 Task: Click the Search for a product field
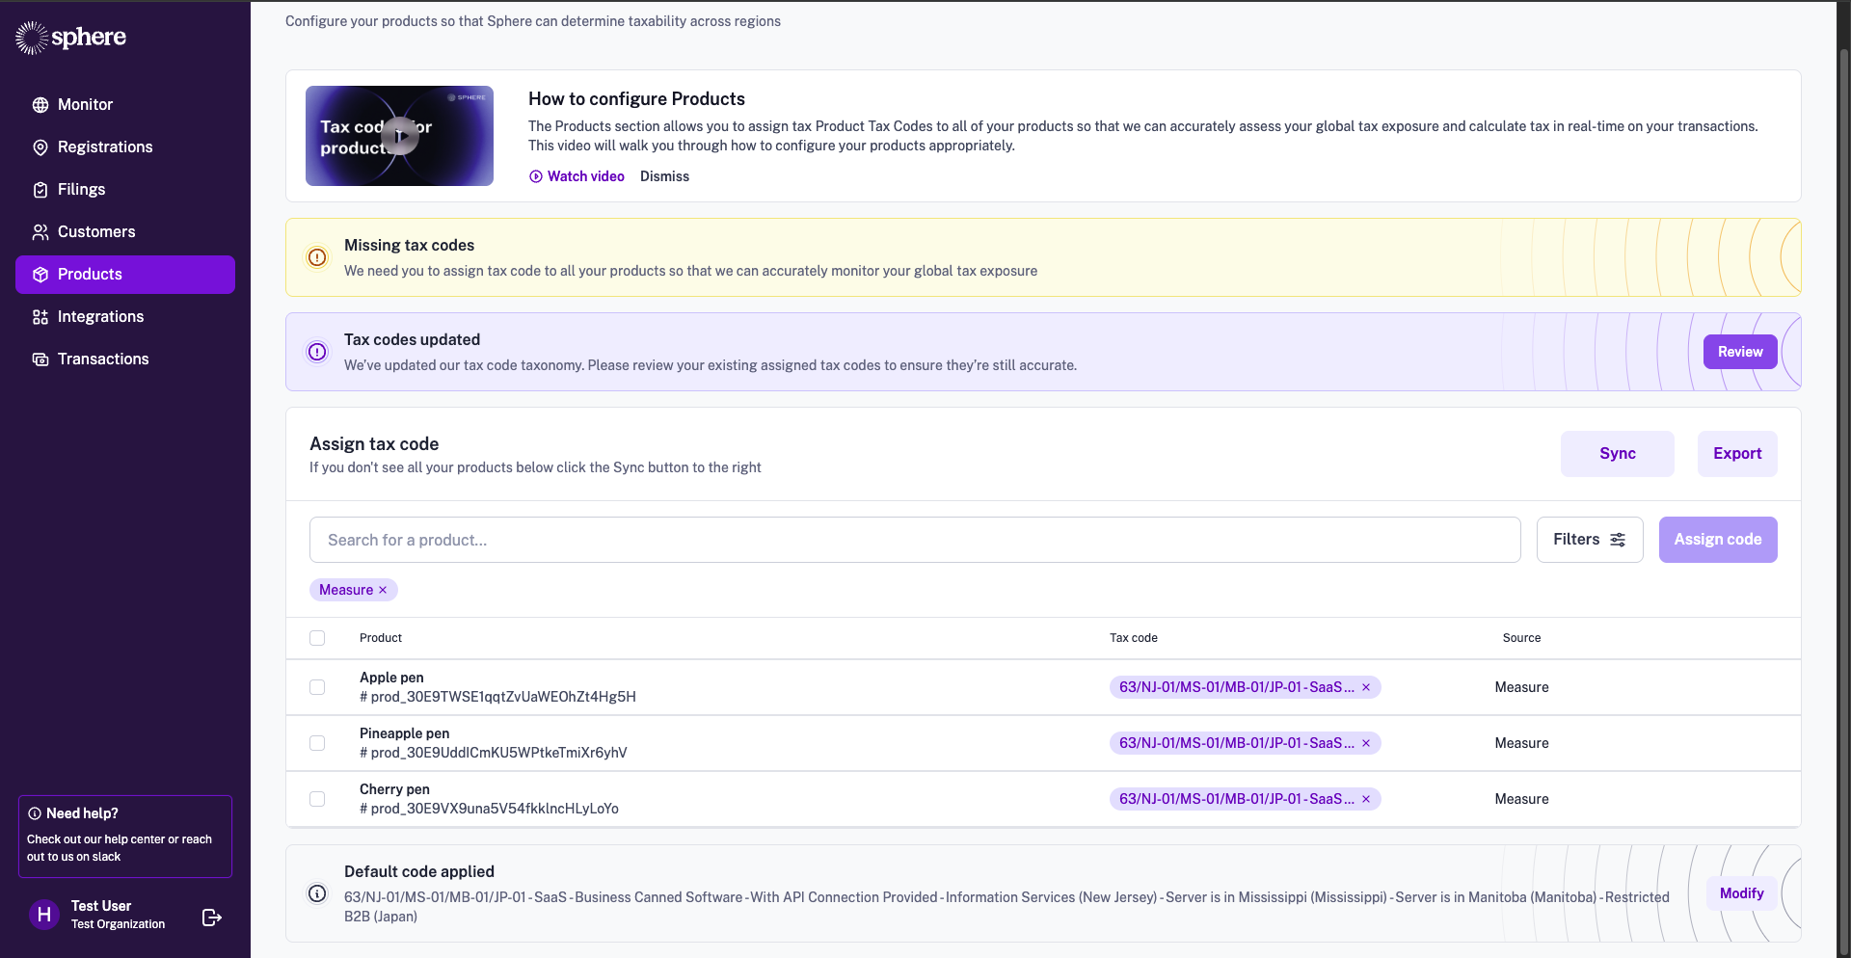pos(914,540)
